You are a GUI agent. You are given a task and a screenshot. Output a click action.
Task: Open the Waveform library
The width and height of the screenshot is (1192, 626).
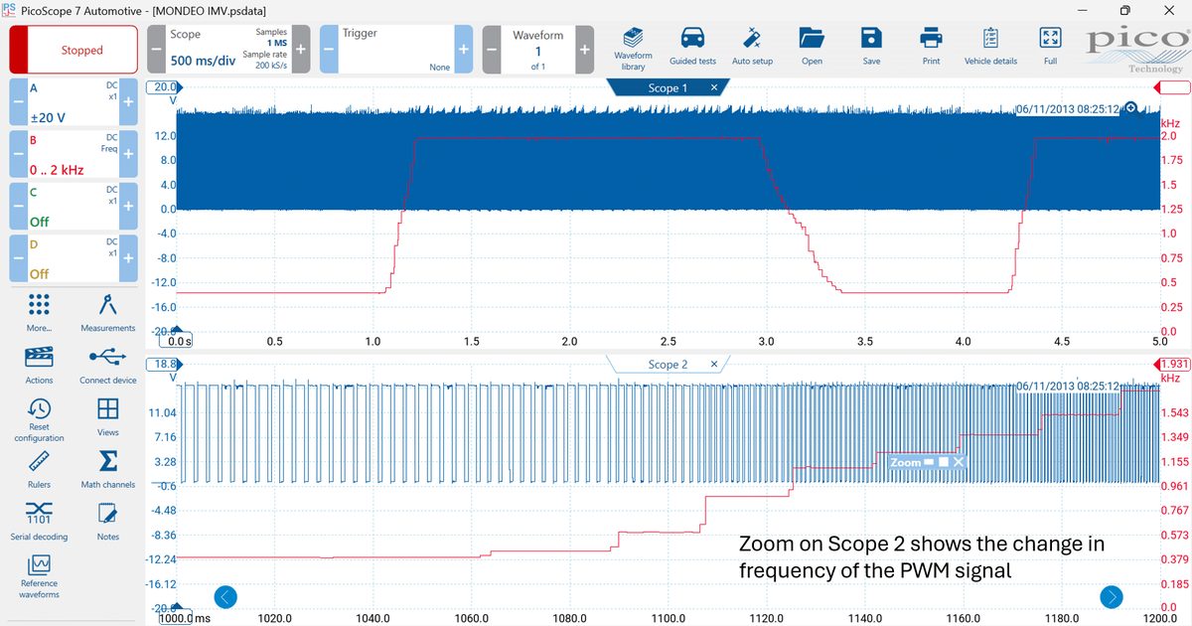[633, 47]
